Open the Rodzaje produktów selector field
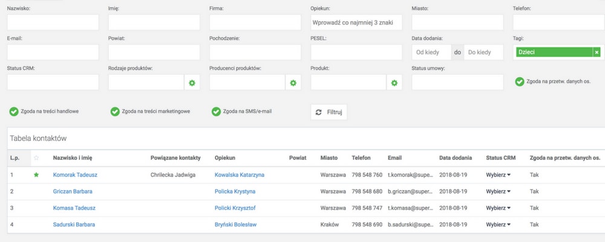Screen dimensions: 605x242 coord(146,83)
